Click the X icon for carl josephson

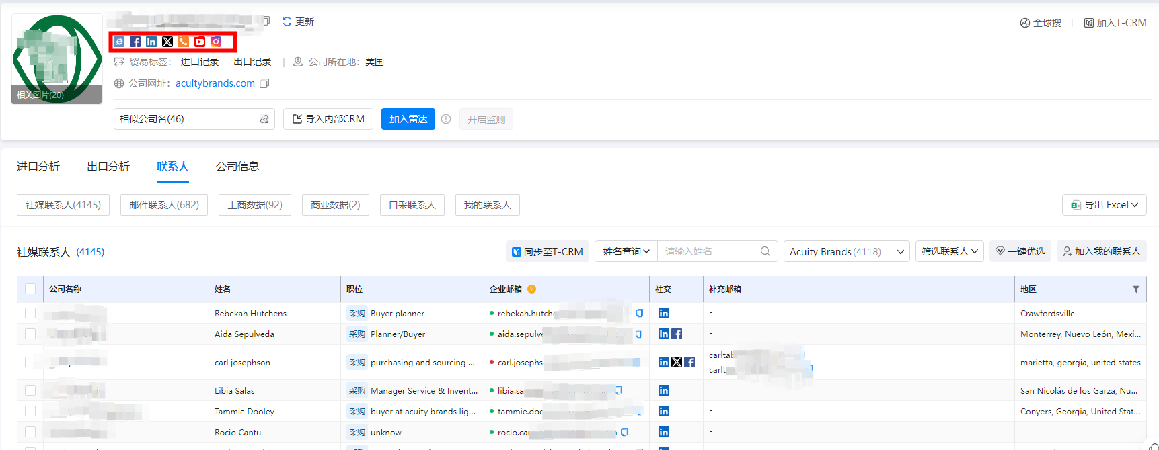click(x=677, y=362)
